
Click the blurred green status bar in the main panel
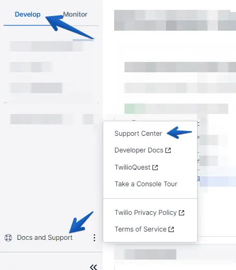pyautogui.click(x=176, y=109)
